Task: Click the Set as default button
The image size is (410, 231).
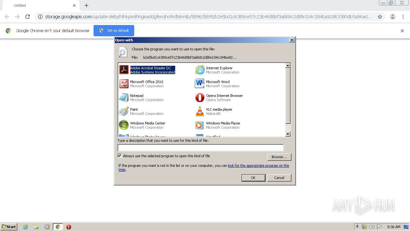Action: click(x=114, y=30)
